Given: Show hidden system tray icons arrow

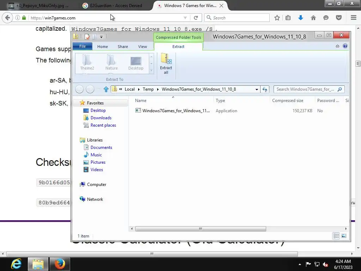Looking at the screenshot, I should (x=300, y=264).
